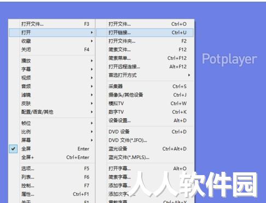266x203 pixels.
Task: Open 设备设置... Alt+D
Action: pyautogui.click(x=144, y=120)
